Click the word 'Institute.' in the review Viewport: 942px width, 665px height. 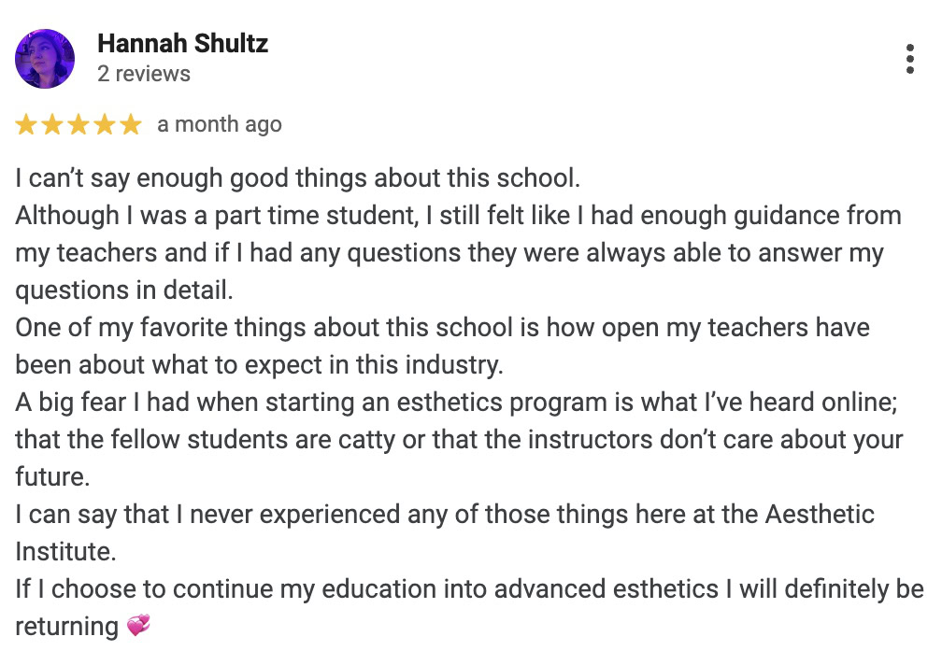65,552
